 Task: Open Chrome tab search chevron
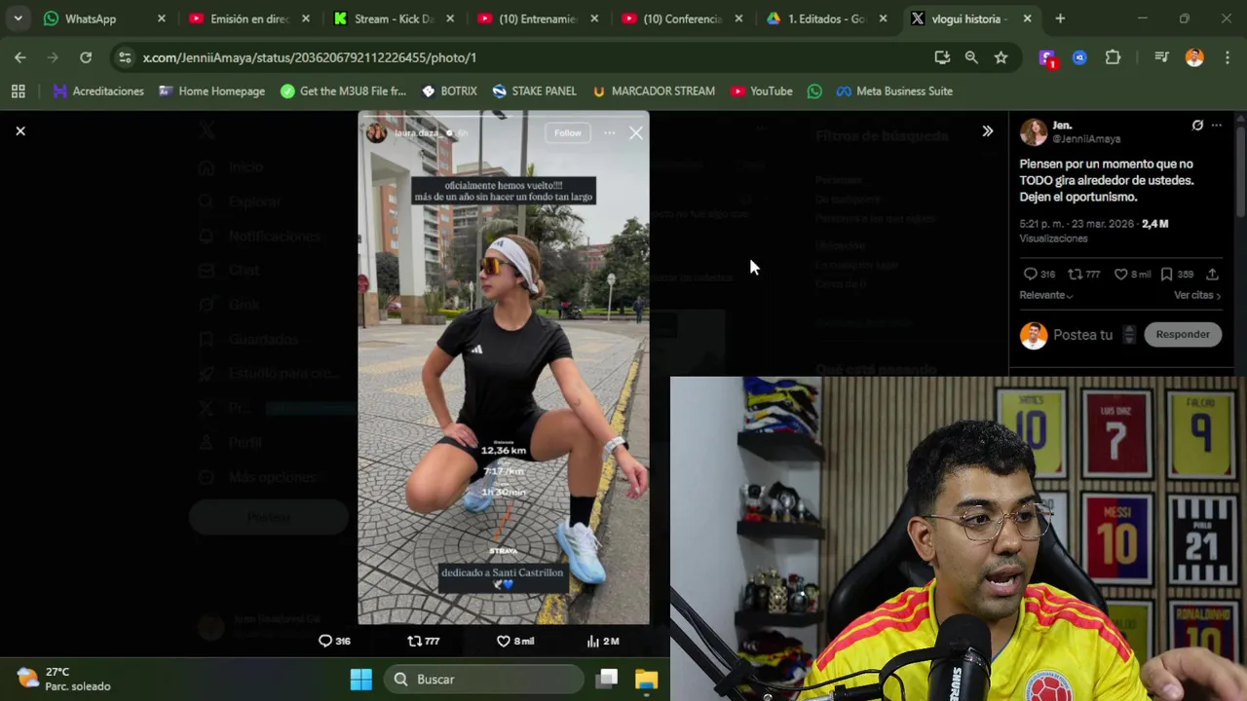tap(18, 18)
